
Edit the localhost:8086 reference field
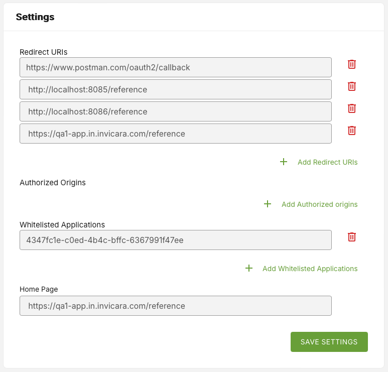(x=175, y=111)
